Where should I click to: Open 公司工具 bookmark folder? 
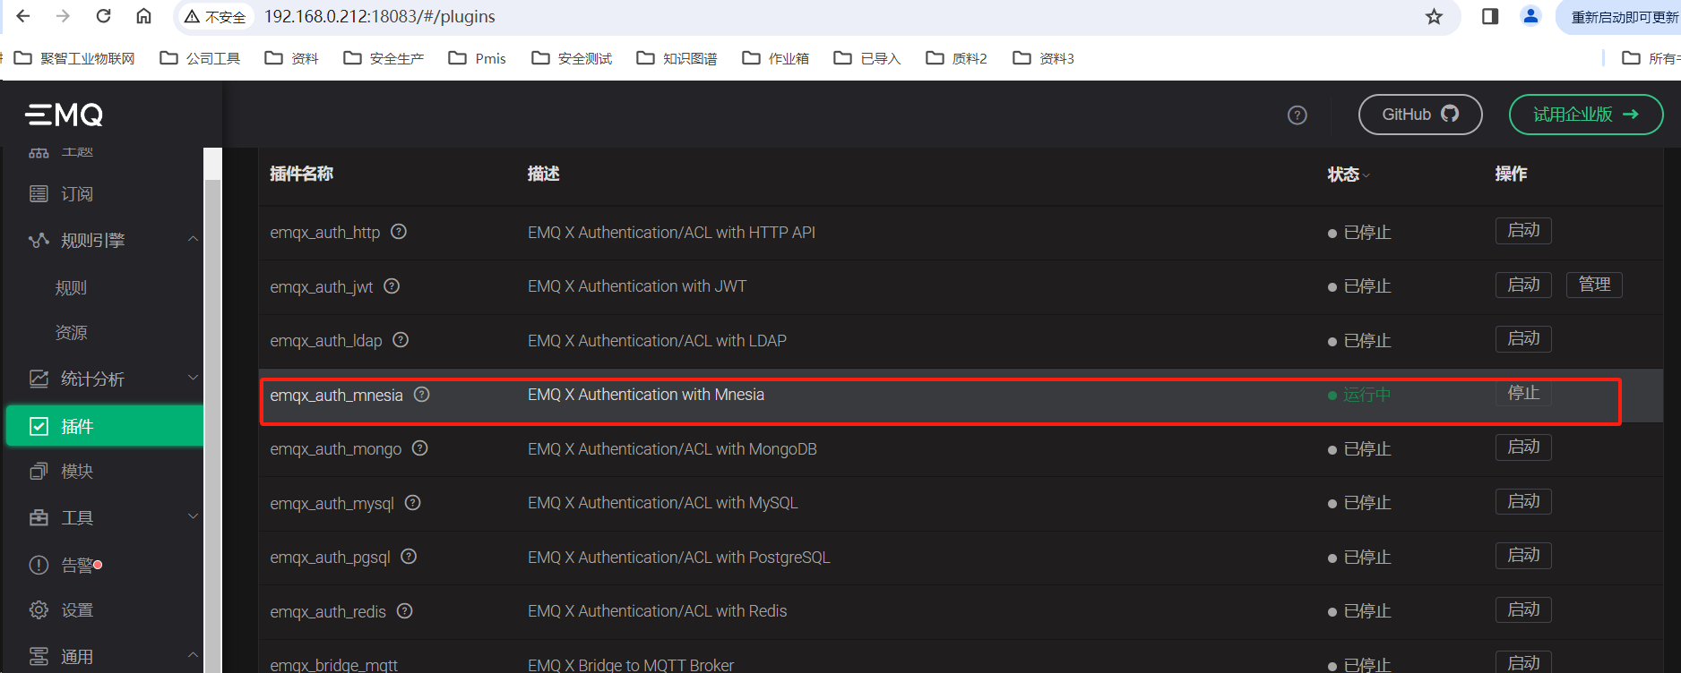(200, 58)
